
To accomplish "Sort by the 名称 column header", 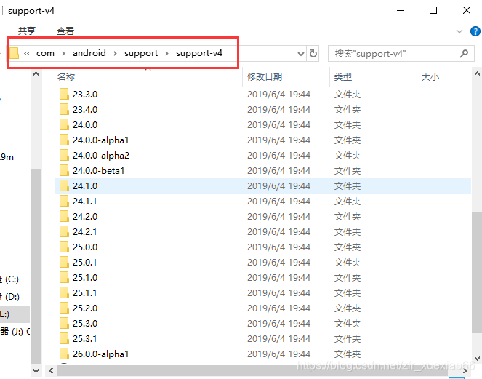I will coord(66,76).
